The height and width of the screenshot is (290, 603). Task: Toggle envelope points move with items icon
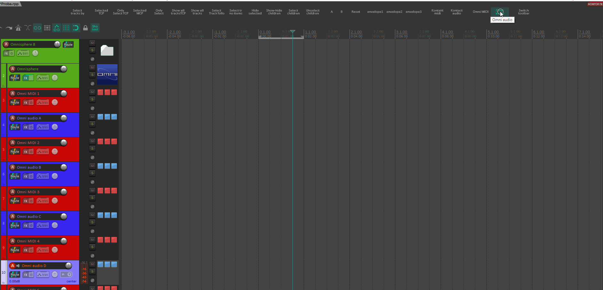57,28
